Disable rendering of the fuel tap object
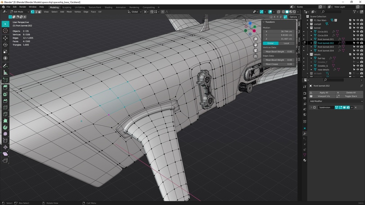 (361, 58)
